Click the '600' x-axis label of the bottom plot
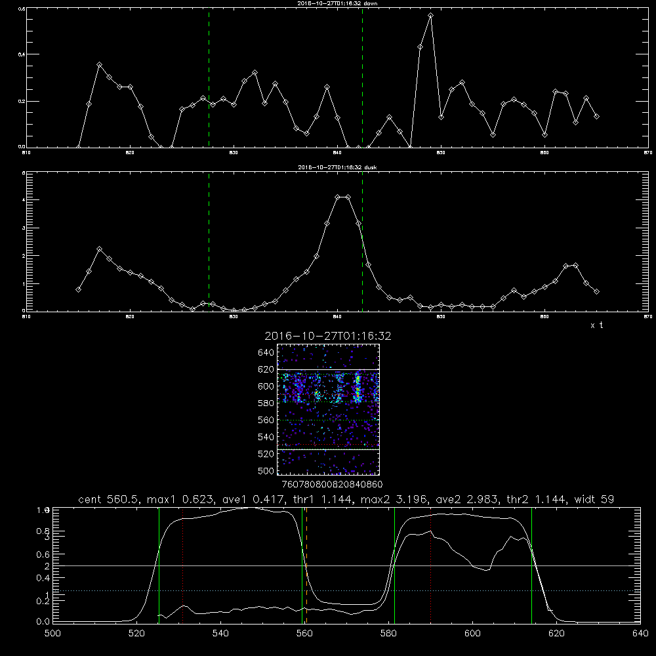 472,634
